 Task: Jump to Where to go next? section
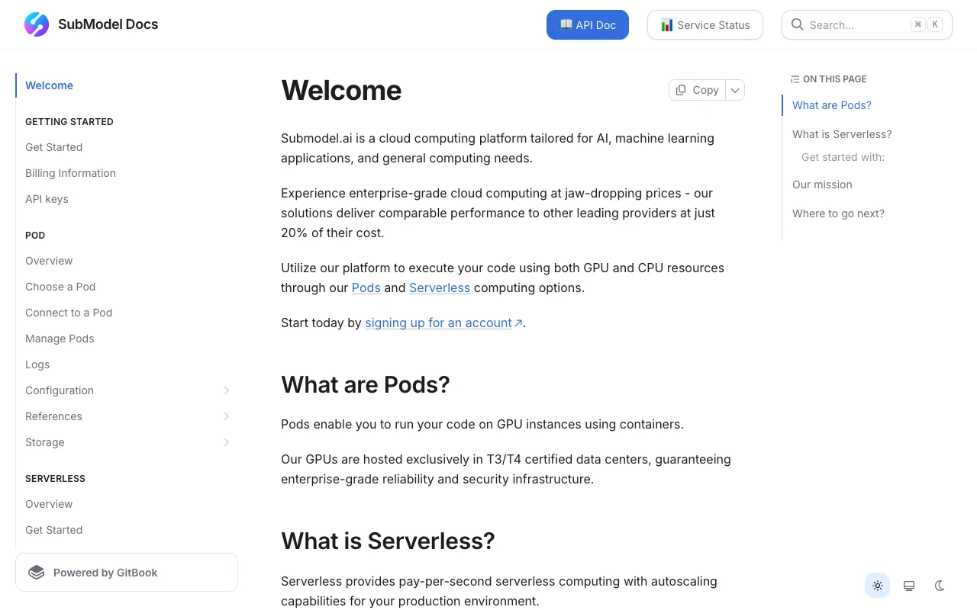[x=838, y=213]
